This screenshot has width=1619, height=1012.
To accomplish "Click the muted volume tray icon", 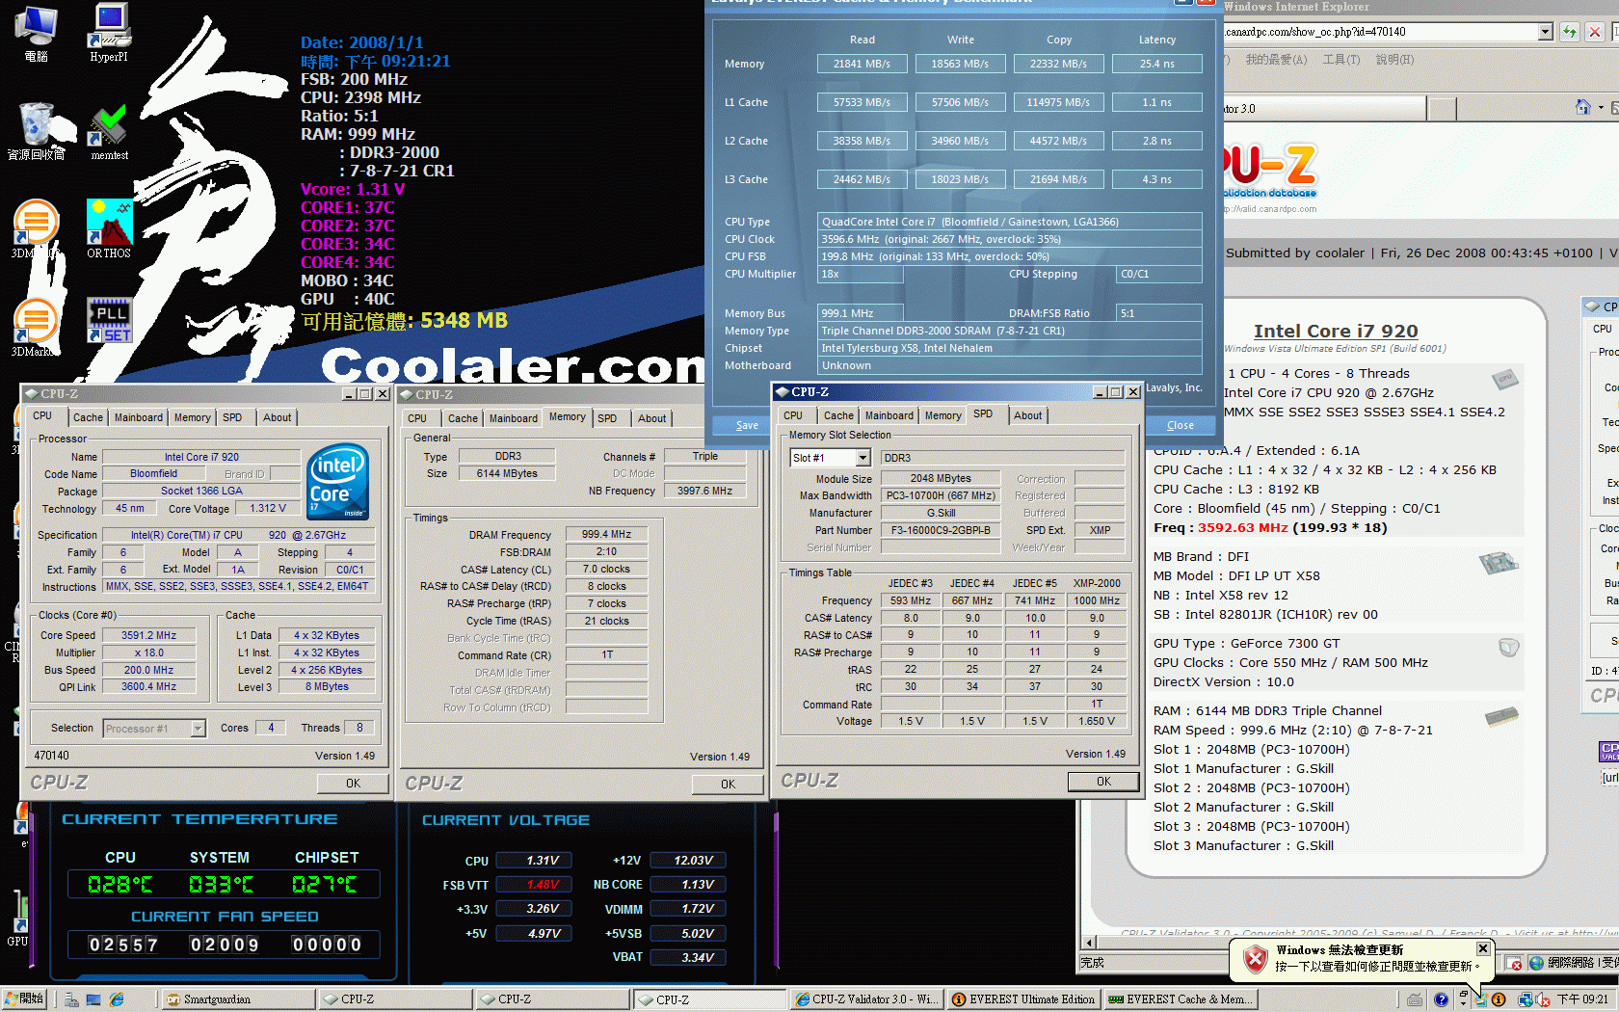I will tap(1544, 999).
